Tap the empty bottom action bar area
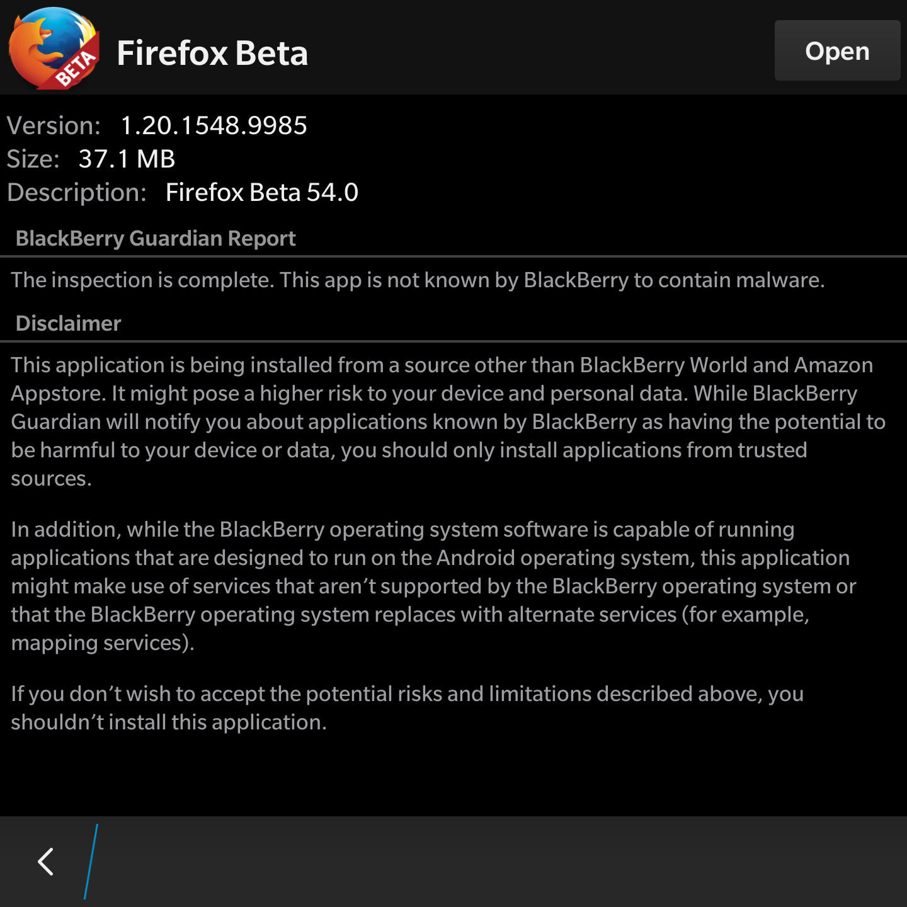This screenshot has width=907, height=907. tap(504, 862)
